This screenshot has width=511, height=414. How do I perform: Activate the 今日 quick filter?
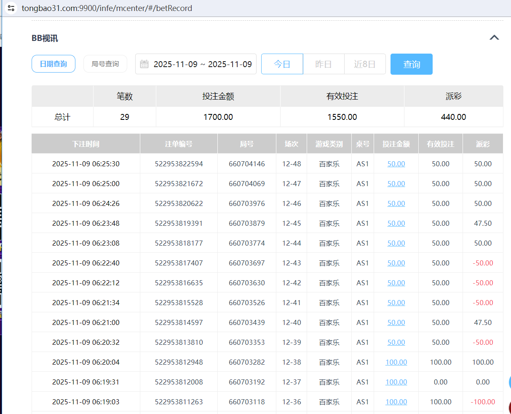point(282,64)
